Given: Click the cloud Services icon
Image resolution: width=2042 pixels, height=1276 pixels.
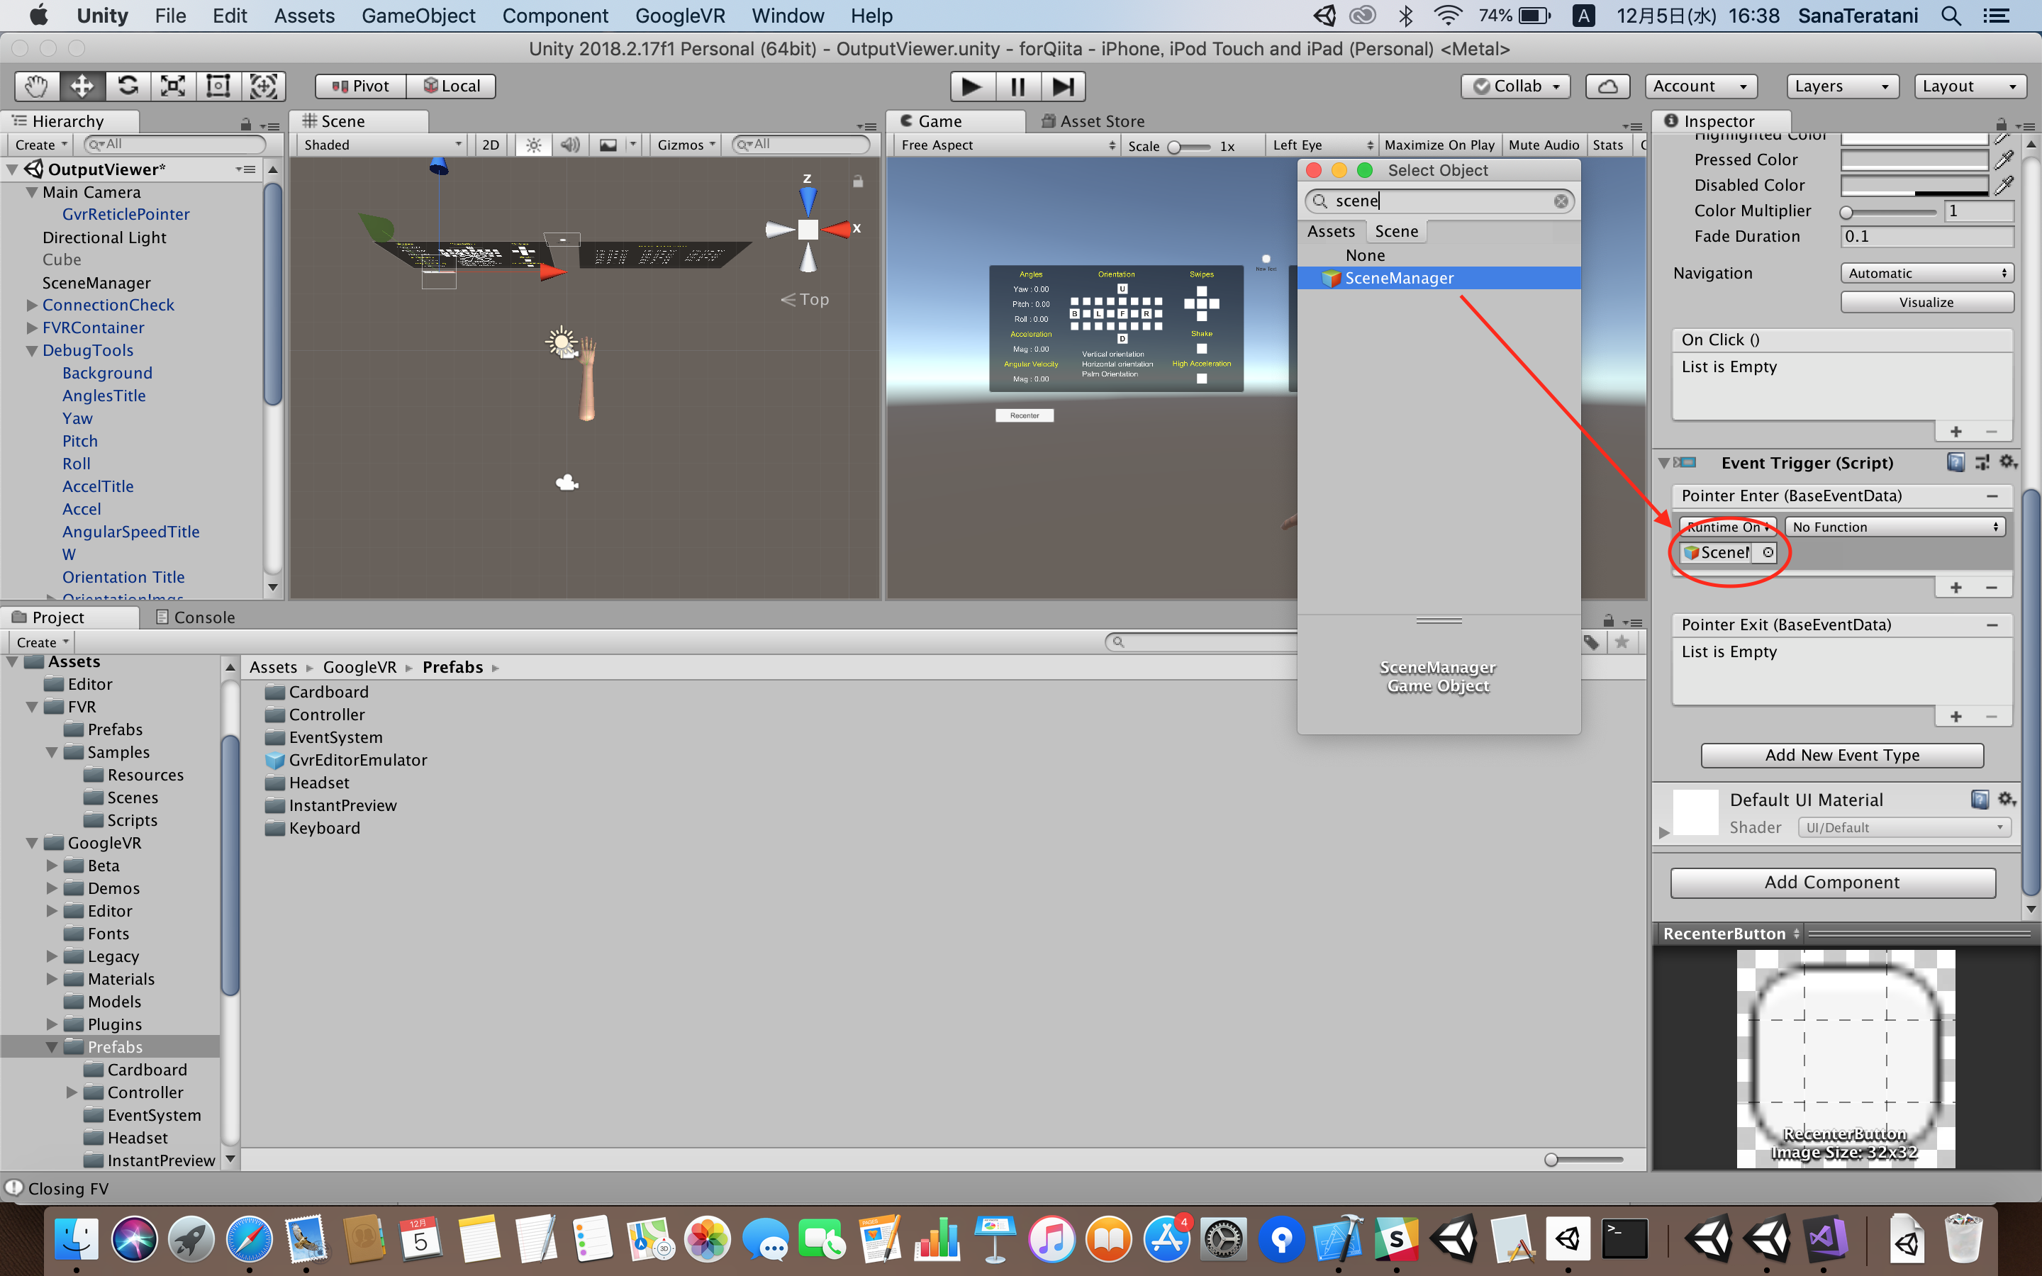Looking at the screenshot, I should point(1607,86).
